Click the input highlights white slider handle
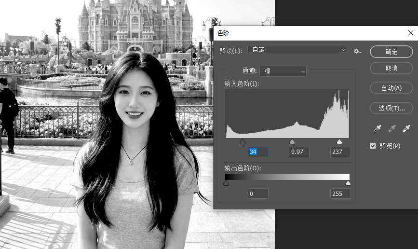The image size is (418, 249). pos(339,142)
